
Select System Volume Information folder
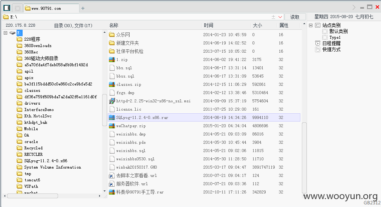coord(52,167)
